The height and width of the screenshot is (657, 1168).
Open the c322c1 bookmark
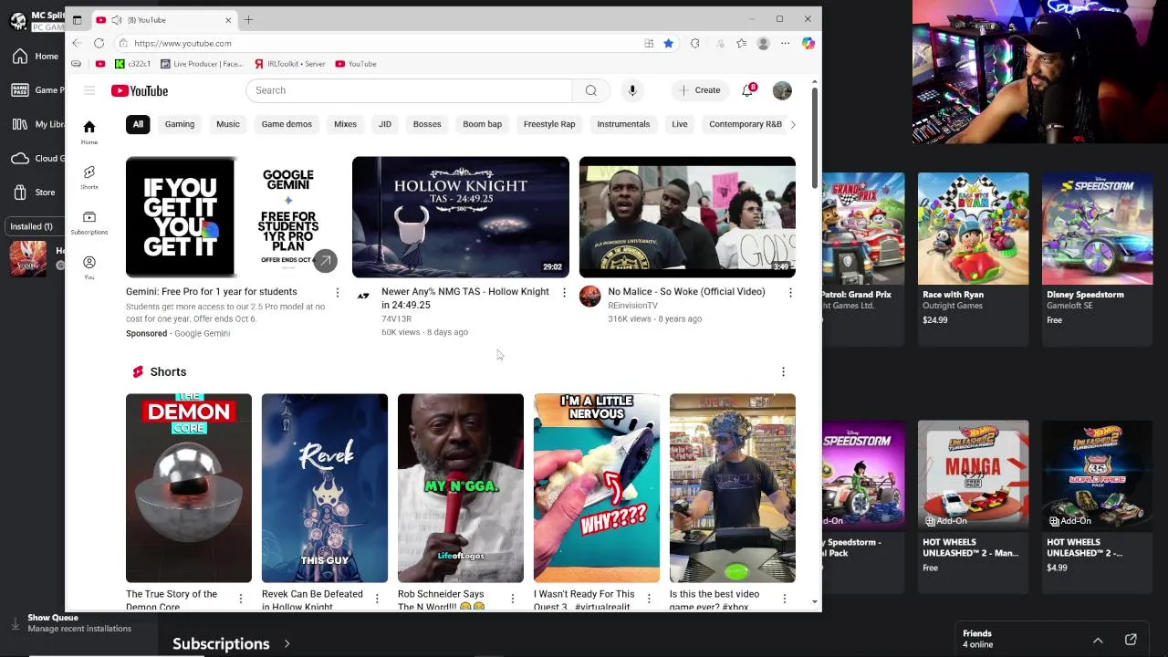click(x=132, y=64)
